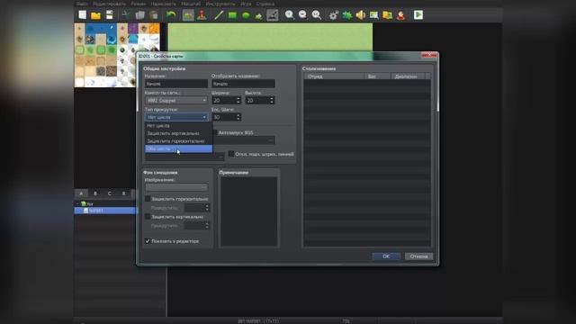Open Resource Manager icon

tap(387, 15)
